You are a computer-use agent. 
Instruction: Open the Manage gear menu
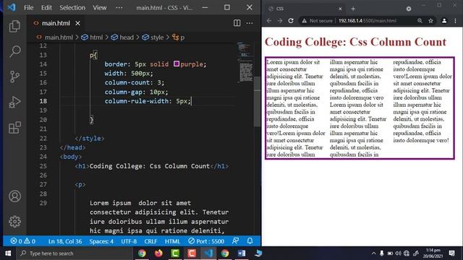pyautogui.click(x=14, y=222)
